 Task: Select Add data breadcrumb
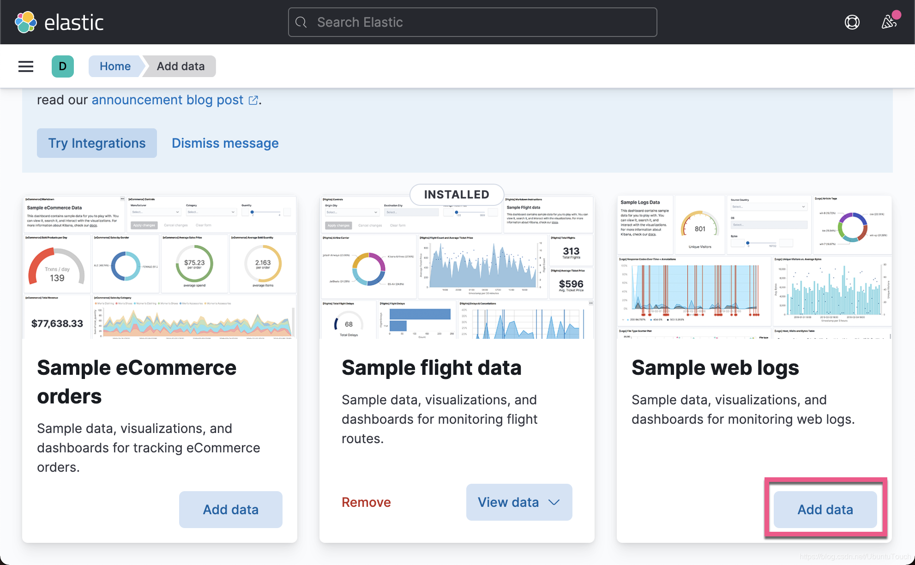tap(181, 66)
